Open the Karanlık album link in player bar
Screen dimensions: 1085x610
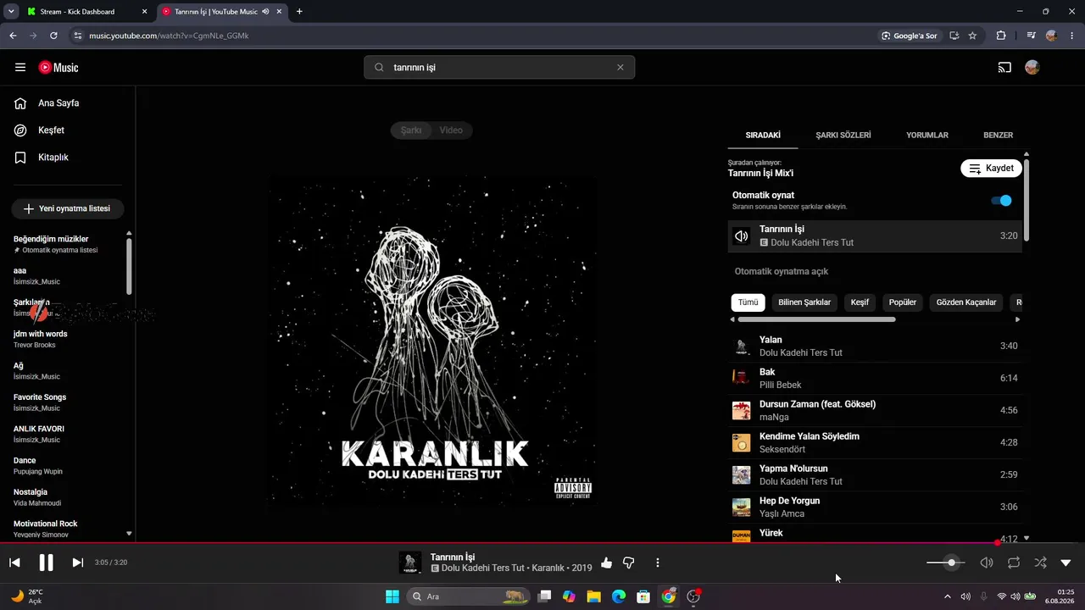tap(548, 568)
